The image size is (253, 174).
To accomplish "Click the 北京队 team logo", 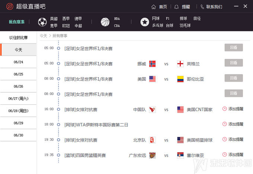I will [x=152, y=140].
